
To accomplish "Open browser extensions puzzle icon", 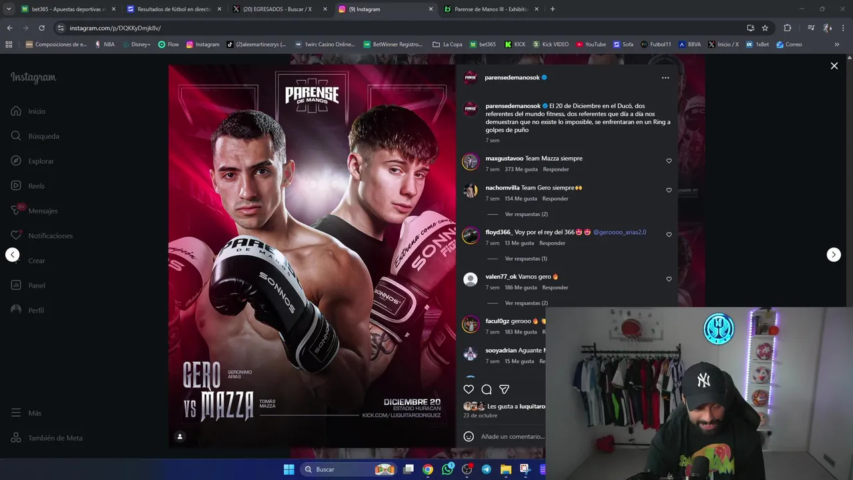I will pos(787,28).
